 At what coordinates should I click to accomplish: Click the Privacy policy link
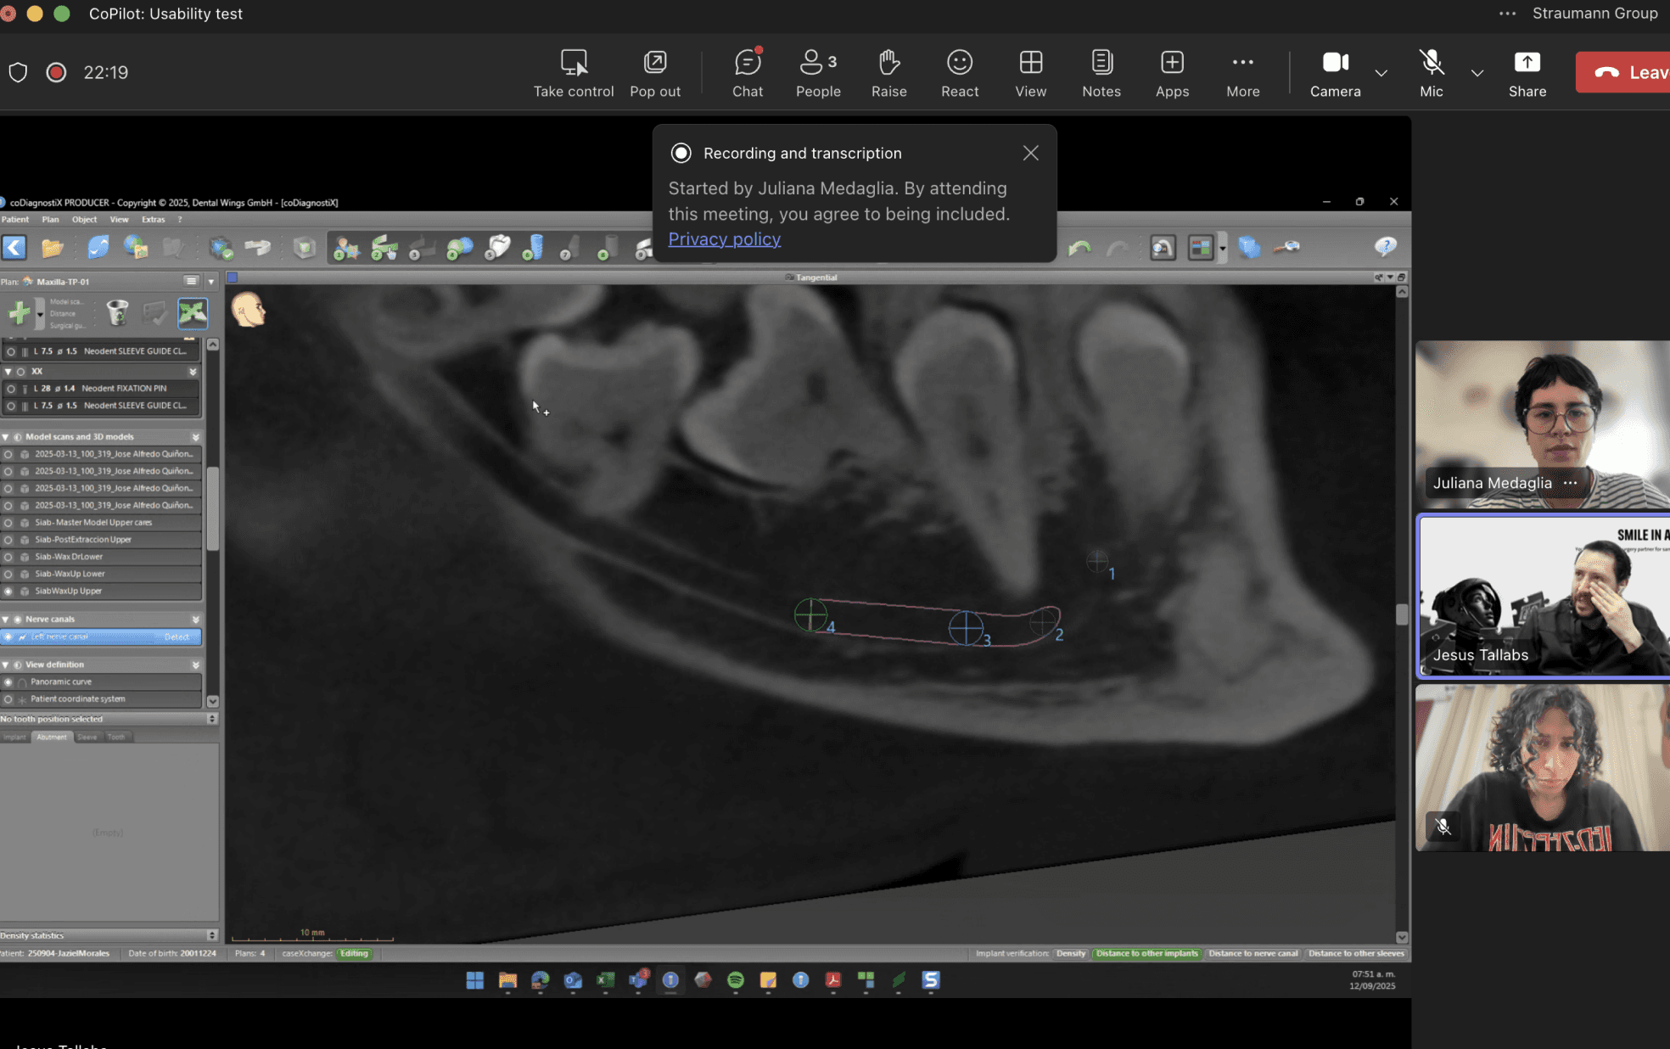(724, 239)
